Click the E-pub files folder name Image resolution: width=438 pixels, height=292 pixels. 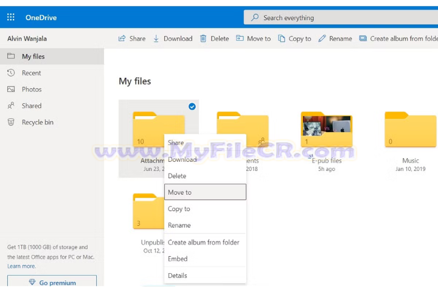[327, 161]
